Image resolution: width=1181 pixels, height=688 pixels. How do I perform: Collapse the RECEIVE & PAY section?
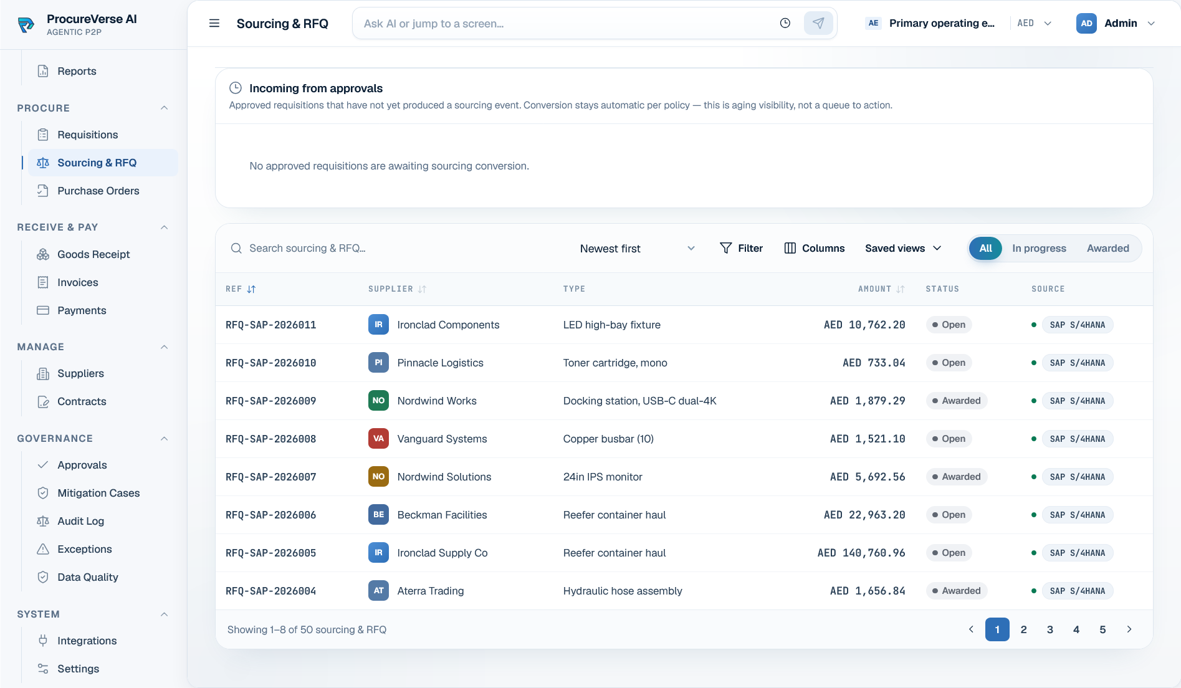(x=165, y=227)
